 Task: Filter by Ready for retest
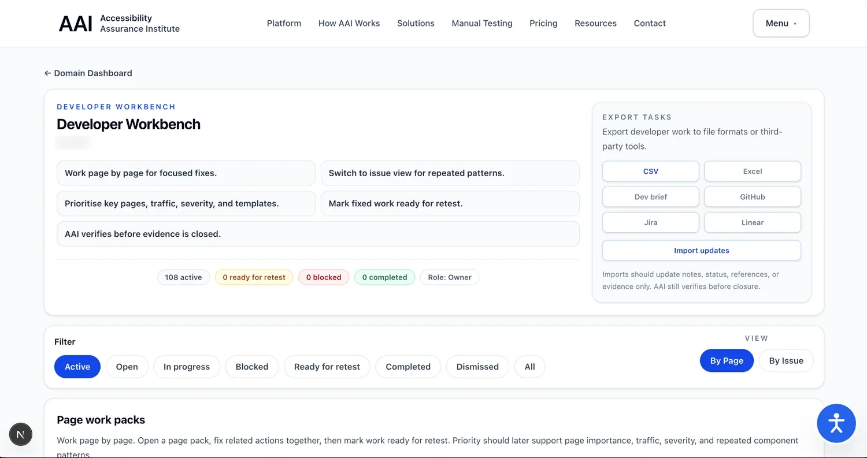(x=327, y=367)
